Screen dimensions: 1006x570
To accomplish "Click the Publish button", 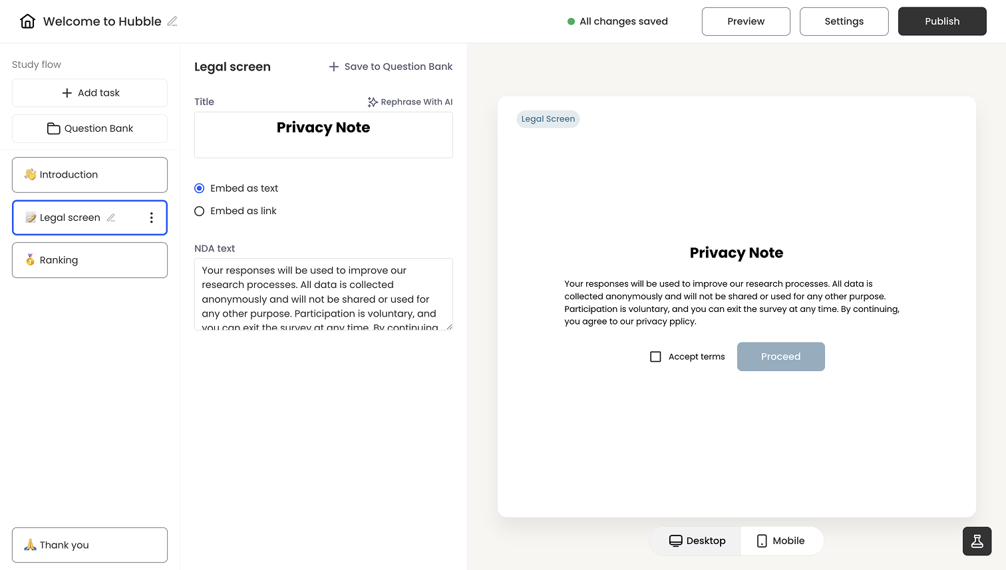I will pos(942,21).
